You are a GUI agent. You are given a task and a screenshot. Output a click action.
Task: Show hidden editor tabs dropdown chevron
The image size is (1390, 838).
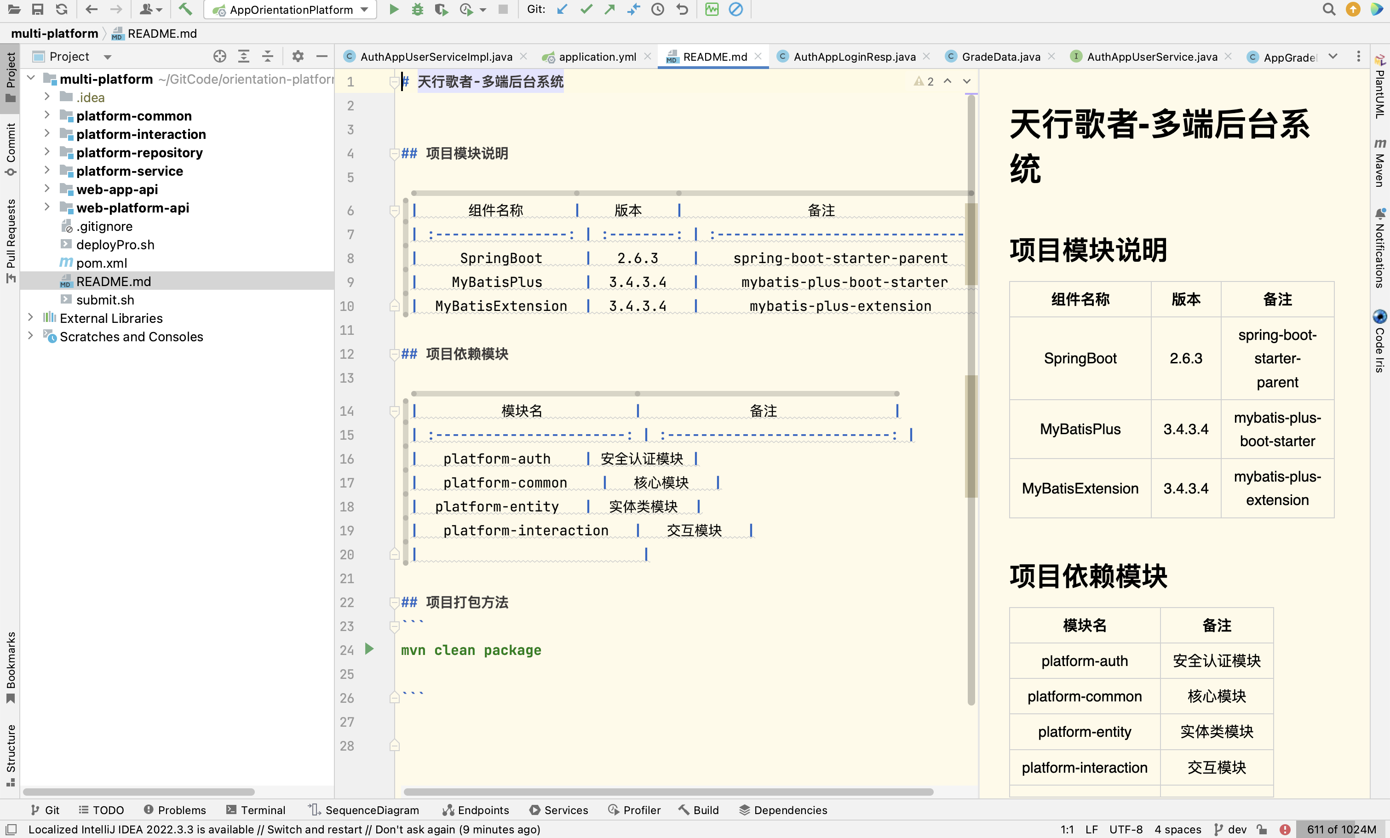(x=1333, y=57)
